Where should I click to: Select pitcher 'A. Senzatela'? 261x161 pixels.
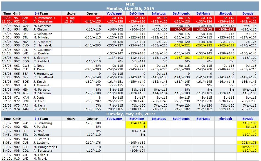[x=43, y=151]
